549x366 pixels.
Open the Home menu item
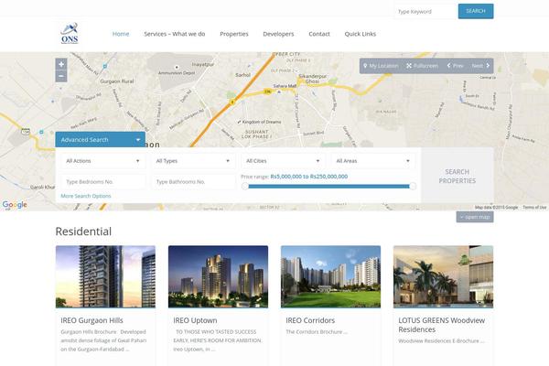(x=121, y=34)
